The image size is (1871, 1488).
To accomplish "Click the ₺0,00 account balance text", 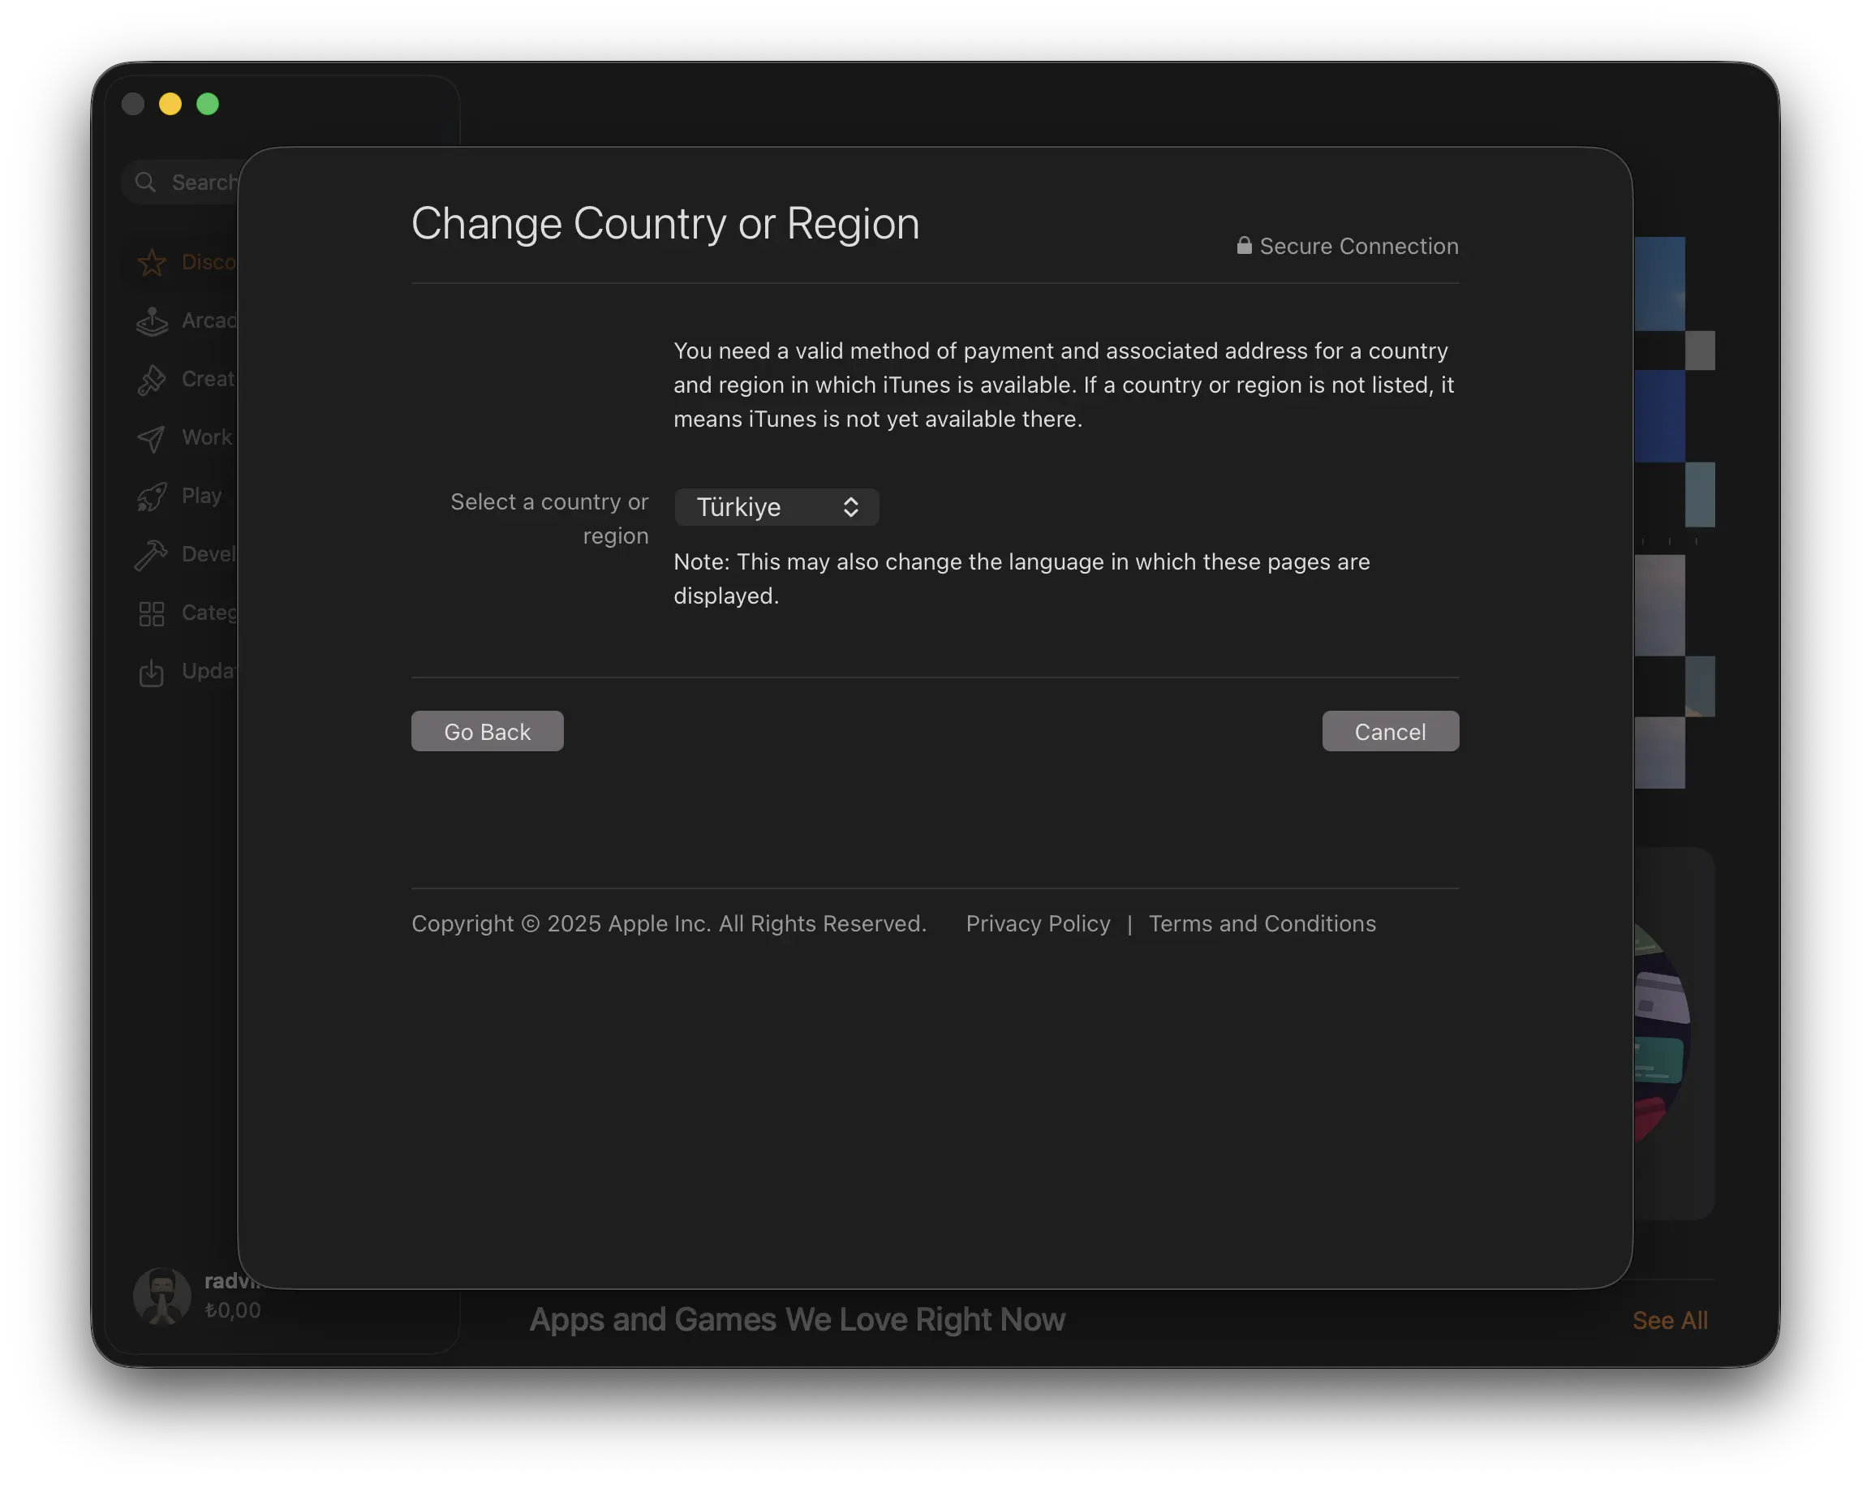I will (x=233, y=1310).
